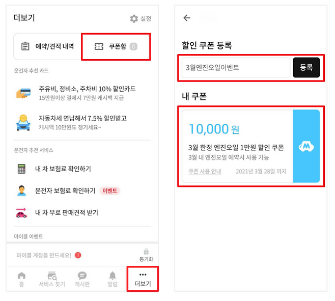Viewport: 335px width, 301px height.
Task: Open 설정 gear icon
Action: [134, 19]
